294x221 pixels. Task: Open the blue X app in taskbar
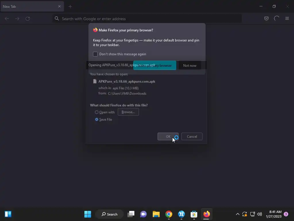(x=181, y=214)
